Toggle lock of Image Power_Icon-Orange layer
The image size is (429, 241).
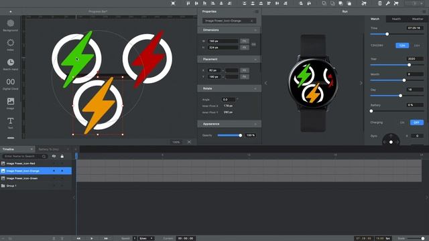[62, 171]
